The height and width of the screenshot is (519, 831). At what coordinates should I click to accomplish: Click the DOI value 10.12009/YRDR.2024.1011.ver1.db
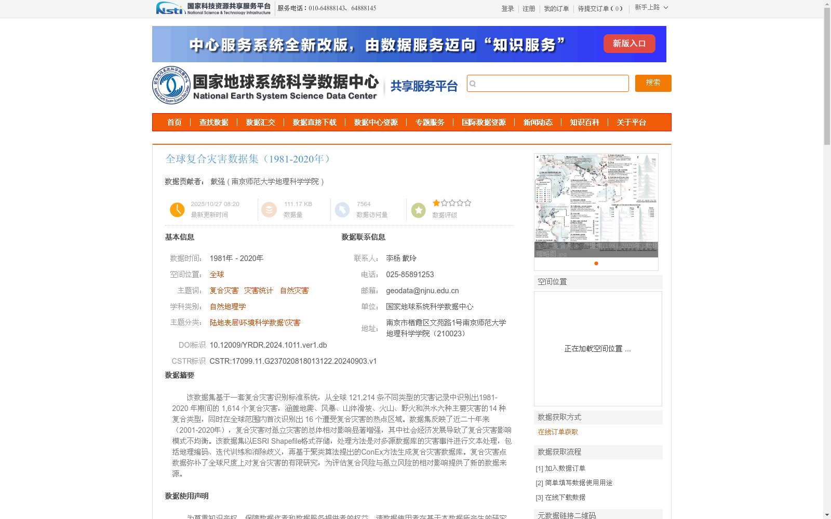[x=268, y=345]
